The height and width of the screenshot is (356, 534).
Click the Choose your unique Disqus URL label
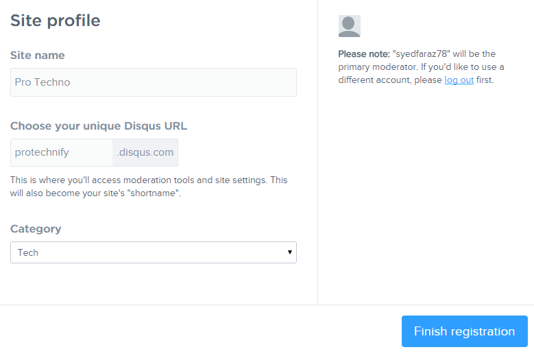(x=99, y=126)
